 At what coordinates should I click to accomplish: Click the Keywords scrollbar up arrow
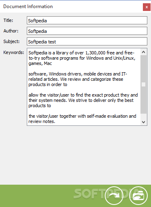coord(144,52)
